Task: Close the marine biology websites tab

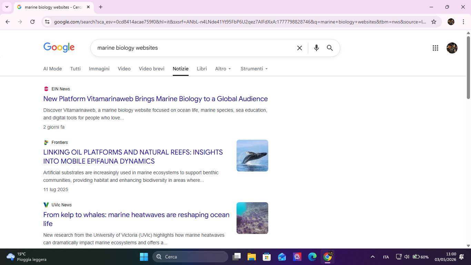Action: (x=88, y=7)
